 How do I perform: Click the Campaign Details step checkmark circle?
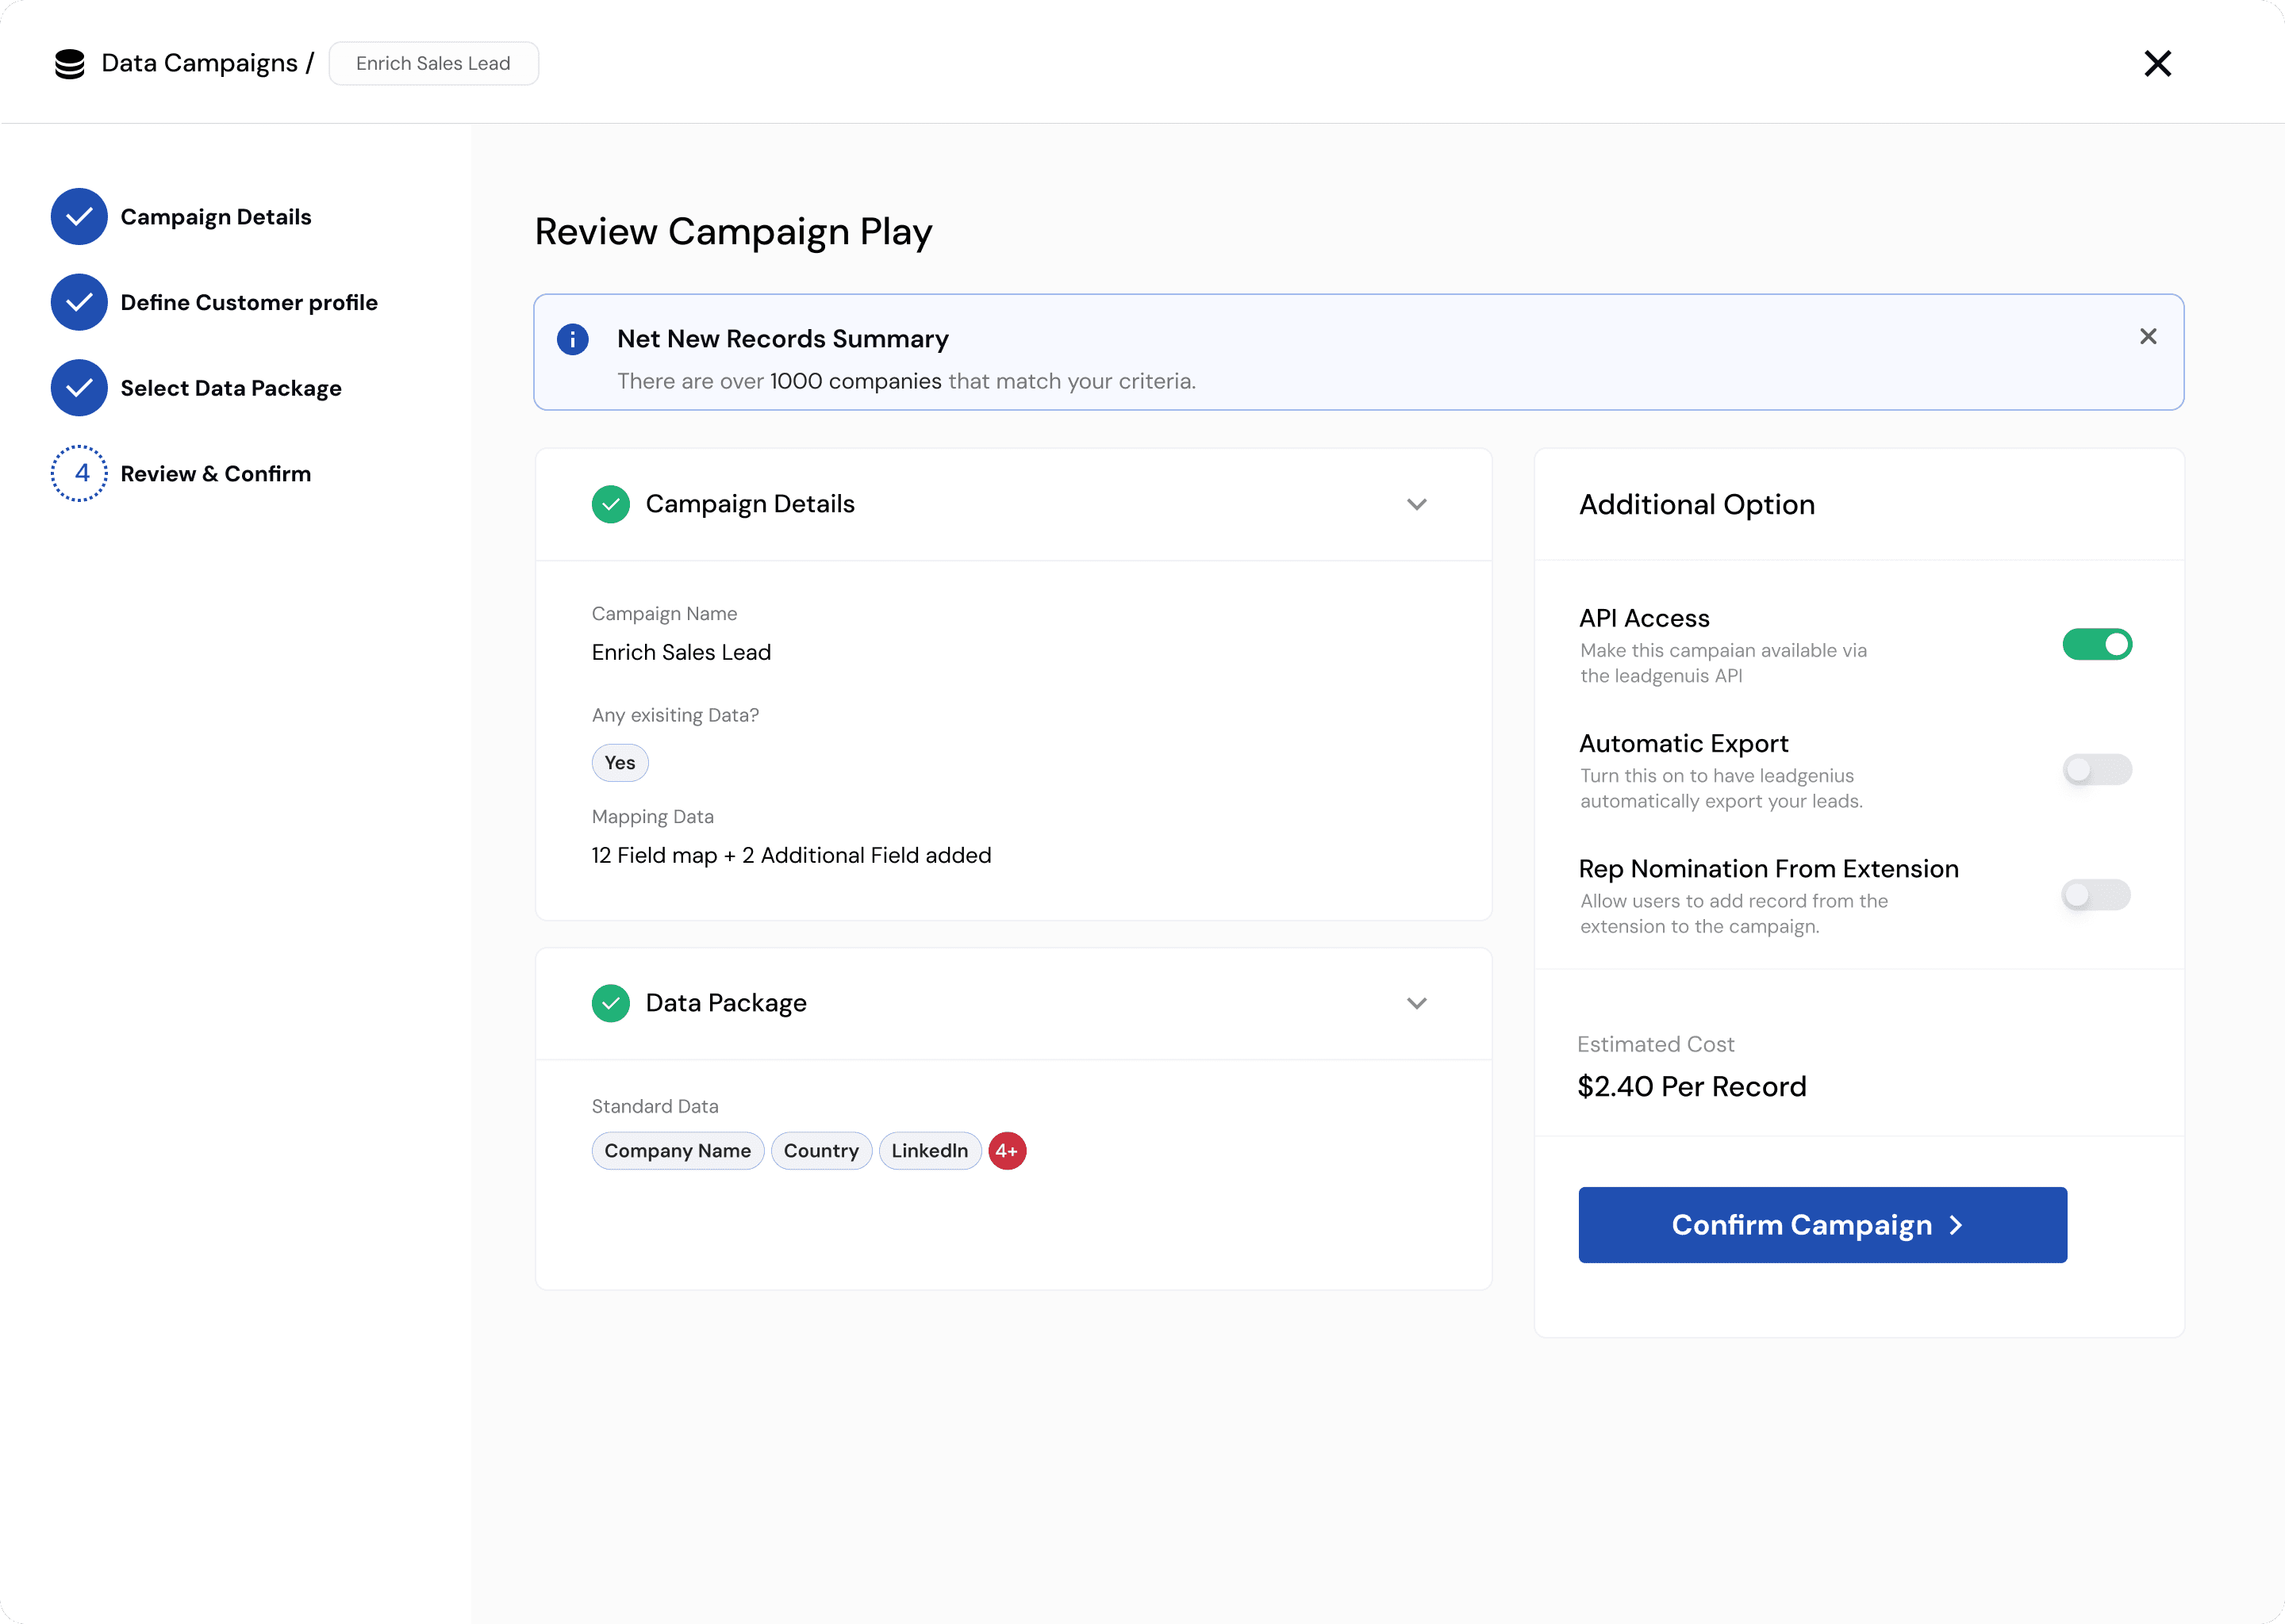[79, 217]
